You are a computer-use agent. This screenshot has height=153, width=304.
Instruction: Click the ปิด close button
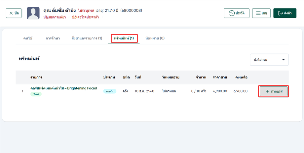coord(14,13)
